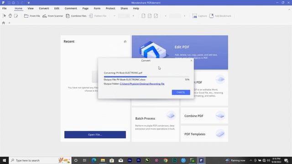The width and height of the screenshot is (292, 164).
Task: Open the File menu
Action: tap(5, 8)
